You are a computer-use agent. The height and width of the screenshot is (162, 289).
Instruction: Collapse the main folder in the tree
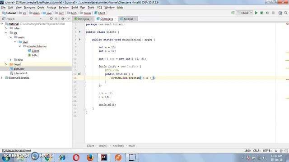(11, 37)
